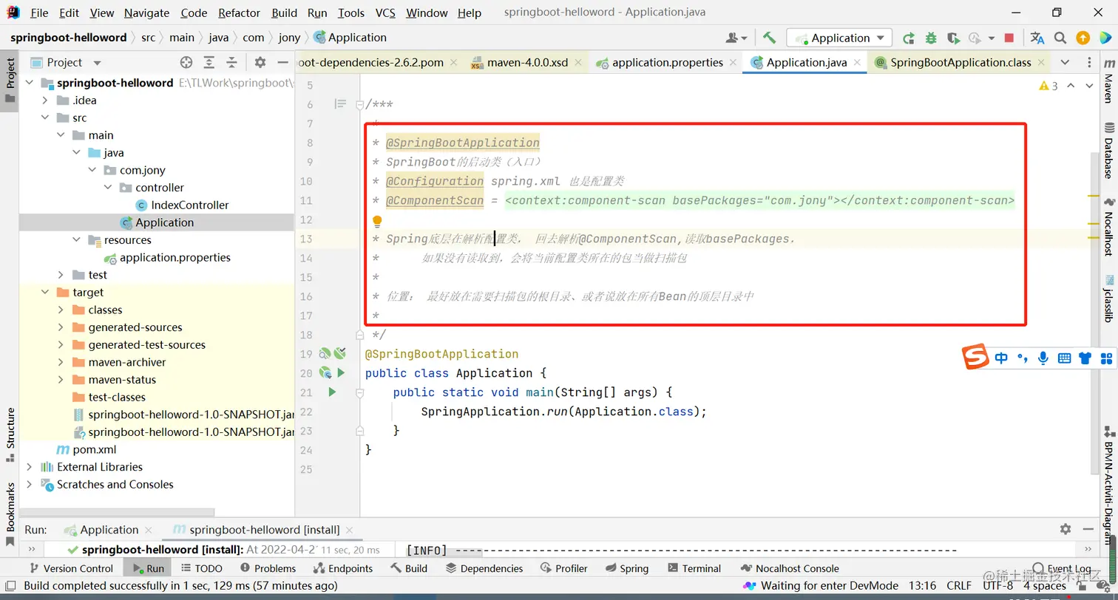This screenshot has height=600, width=1118.
Task: Open the Terminal tool window
Action: point(694,568)
